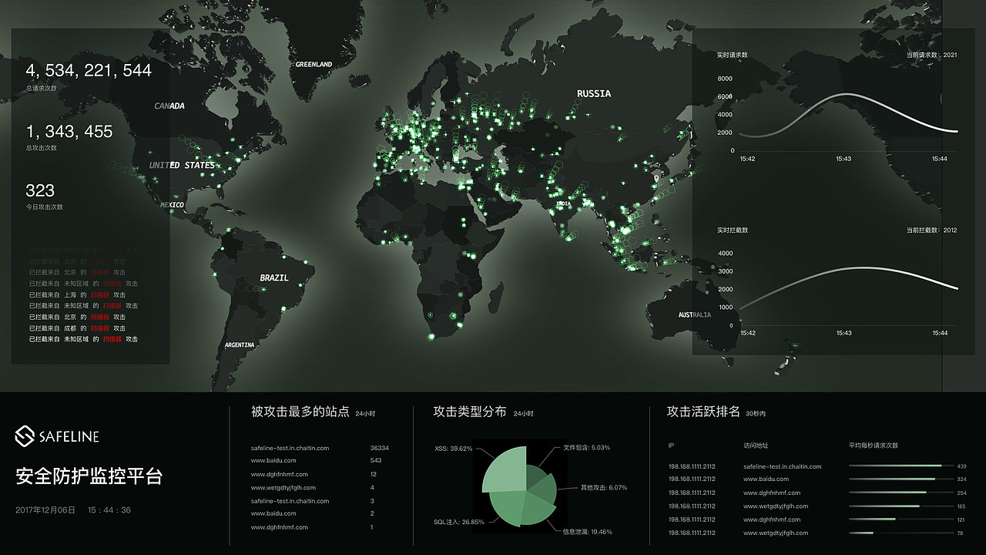This screenshot has width=986, height=555.
Task: Click total attacks number 1,343,455
Action: [69, 131]
